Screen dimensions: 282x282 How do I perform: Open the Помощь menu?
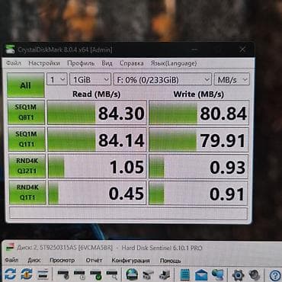coord(170,261)
